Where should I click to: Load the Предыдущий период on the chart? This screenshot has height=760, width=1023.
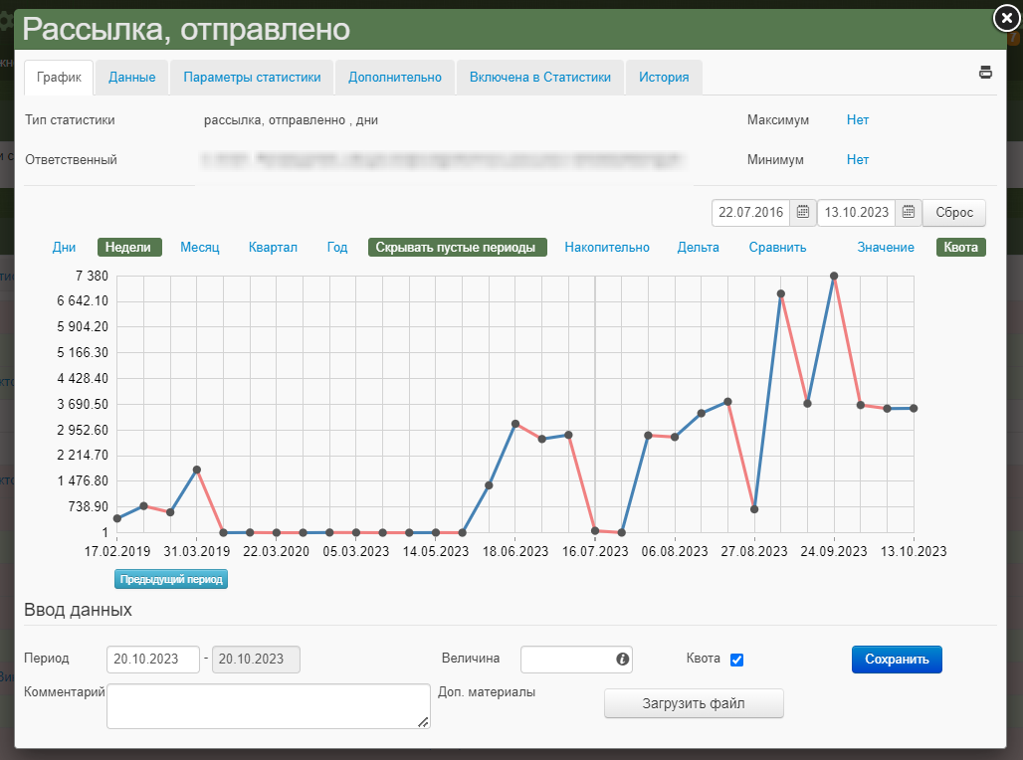[171, 579]
